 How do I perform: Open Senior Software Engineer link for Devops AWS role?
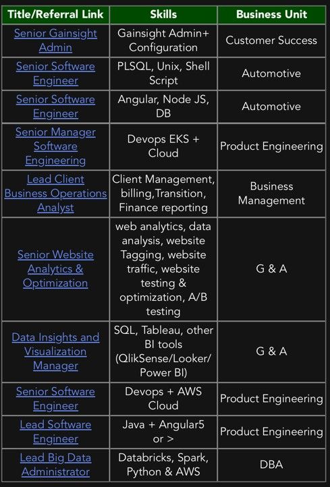(x=55, y=399)
